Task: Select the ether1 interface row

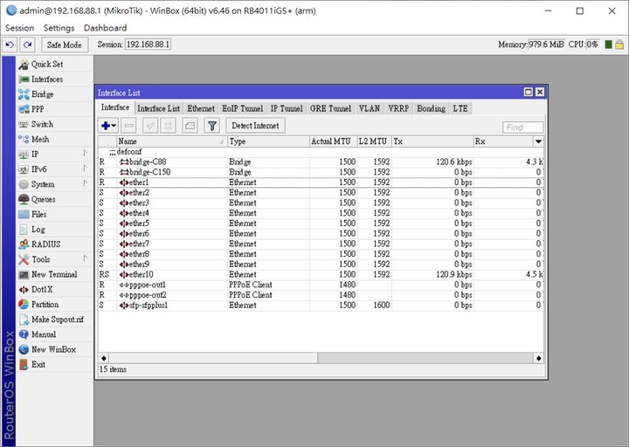Action: [x=321, y=182]
